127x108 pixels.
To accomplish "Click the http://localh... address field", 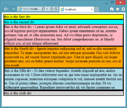I will [x=31, y=9].
